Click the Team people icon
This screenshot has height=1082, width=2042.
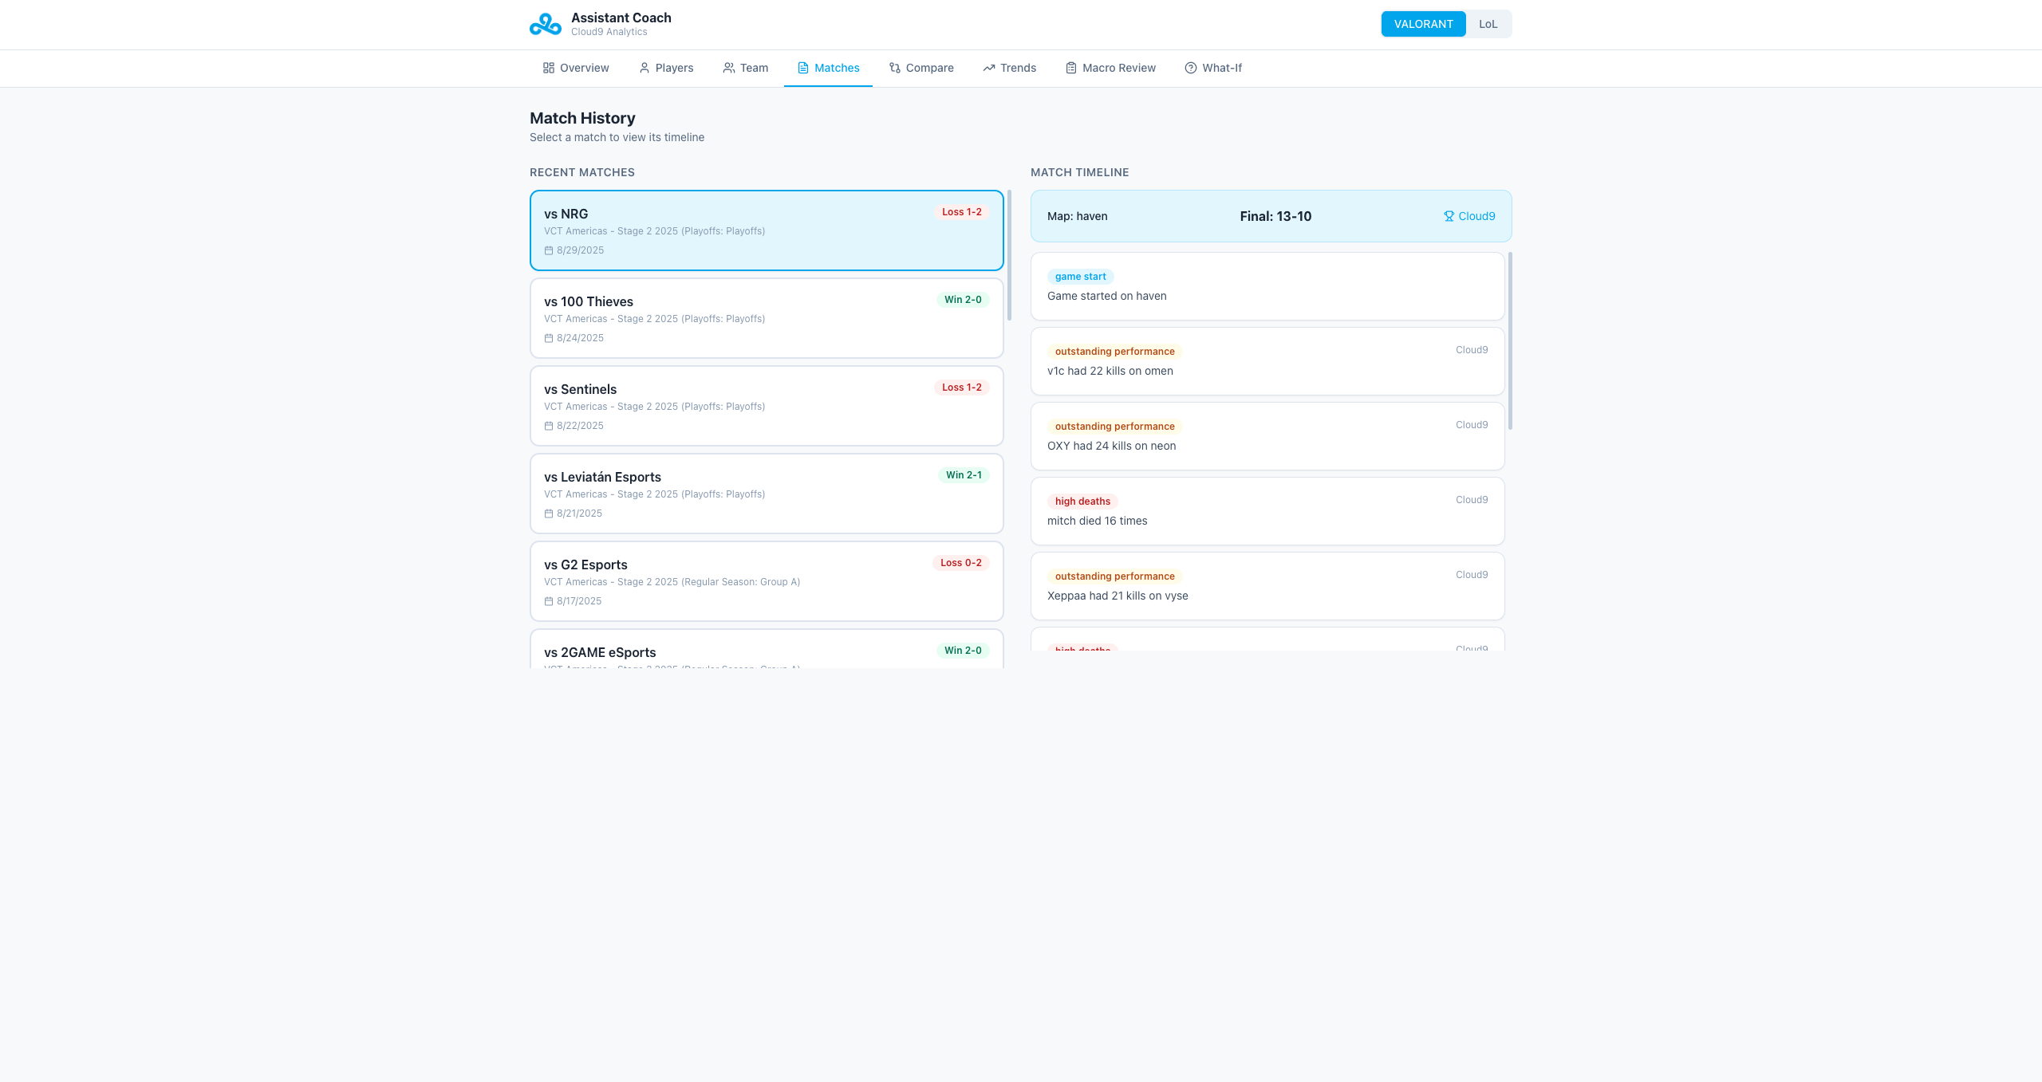coord(729,68)
